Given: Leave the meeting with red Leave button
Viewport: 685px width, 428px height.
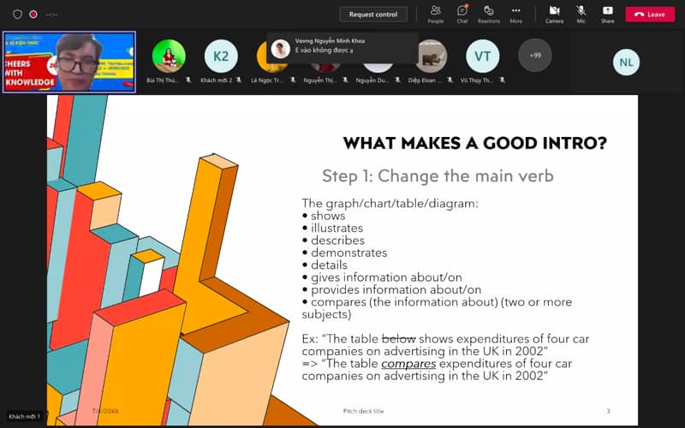Looking at the screenshot, I should 650,14.
